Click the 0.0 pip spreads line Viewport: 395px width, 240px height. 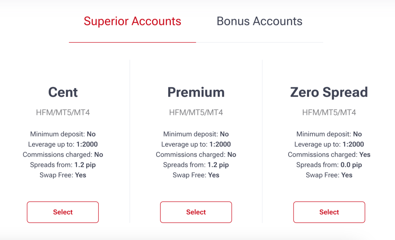329,165
